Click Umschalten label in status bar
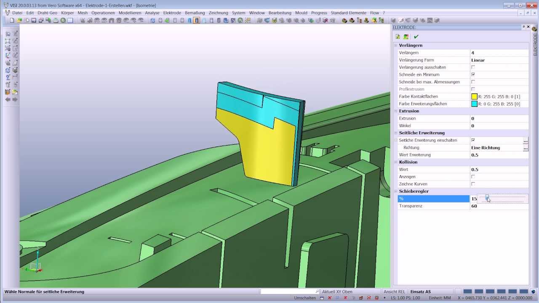Screen dimensions: 539x303 [305, 298]
